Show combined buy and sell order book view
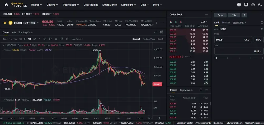Screen dimensions: 264x125 [x=171, y=22]
